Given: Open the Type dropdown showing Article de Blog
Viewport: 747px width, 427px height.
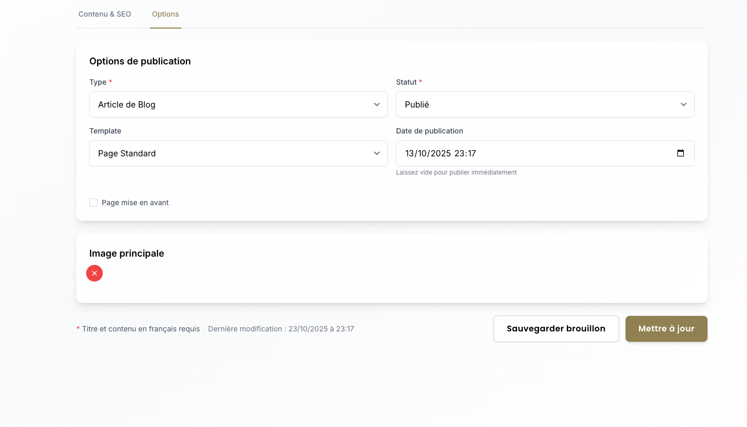Looking at the screenshot, I should coord(228,104).
